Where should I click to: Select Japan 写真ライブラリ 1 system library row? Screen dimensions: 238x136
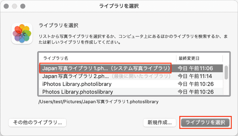tap(131, 68)
